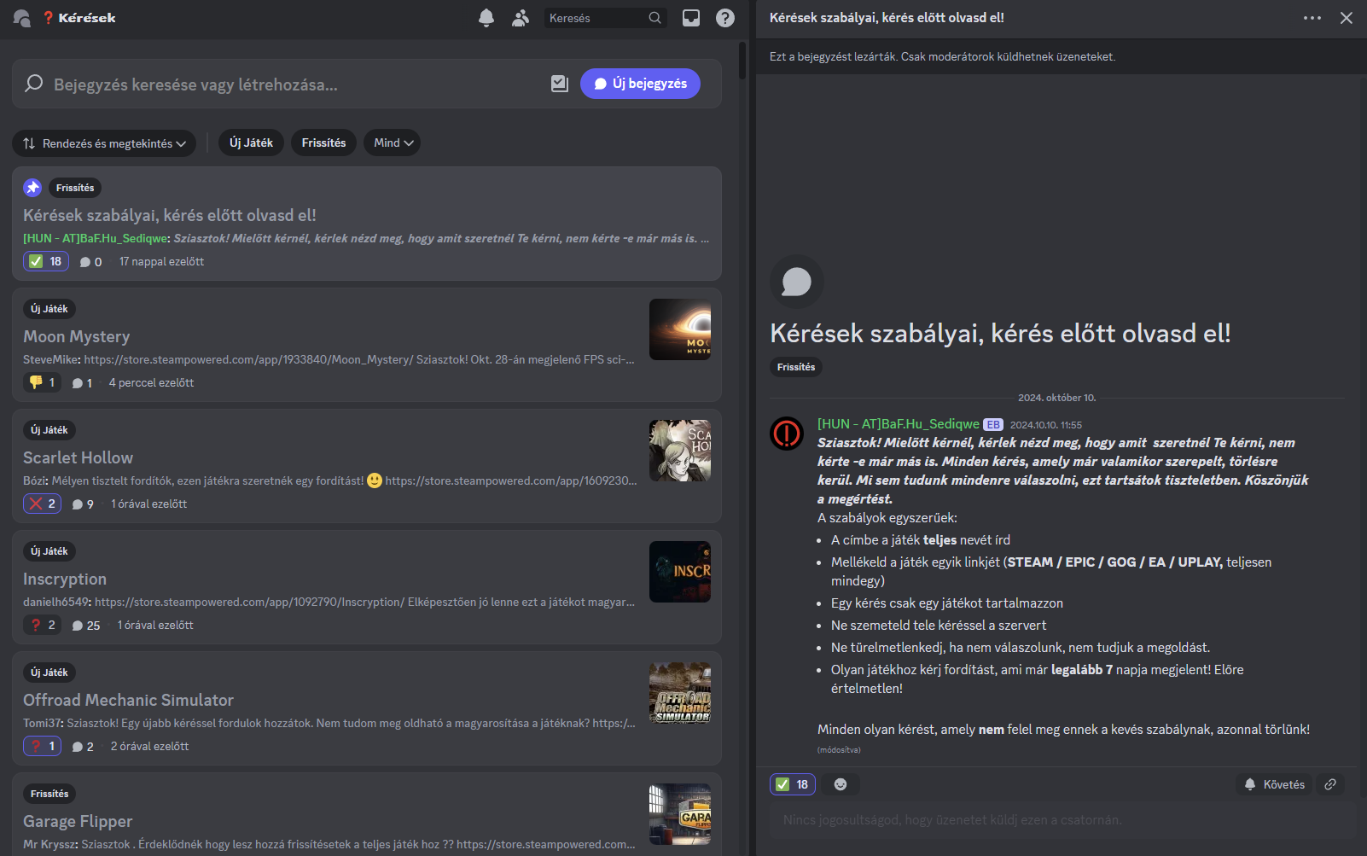
Task: Toggle thumbs-down reaction on Moon Mystery
Action: click(x=42, y=382)
